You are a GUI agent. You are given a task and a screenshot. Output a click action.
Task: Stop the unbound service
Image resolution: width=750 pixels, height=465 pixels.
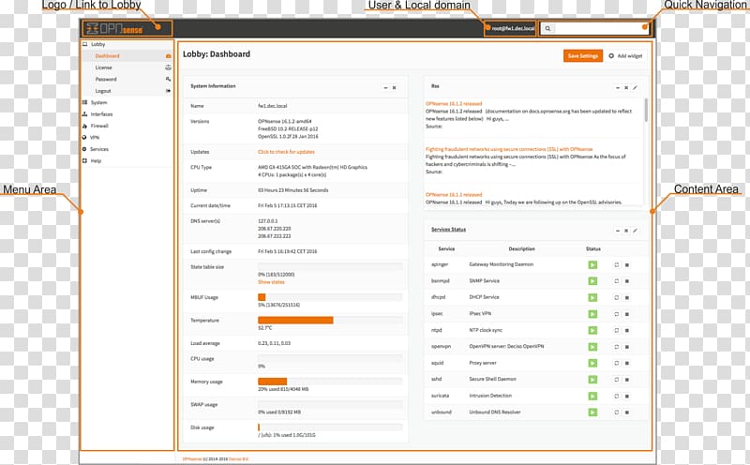(x=627, y=412)
